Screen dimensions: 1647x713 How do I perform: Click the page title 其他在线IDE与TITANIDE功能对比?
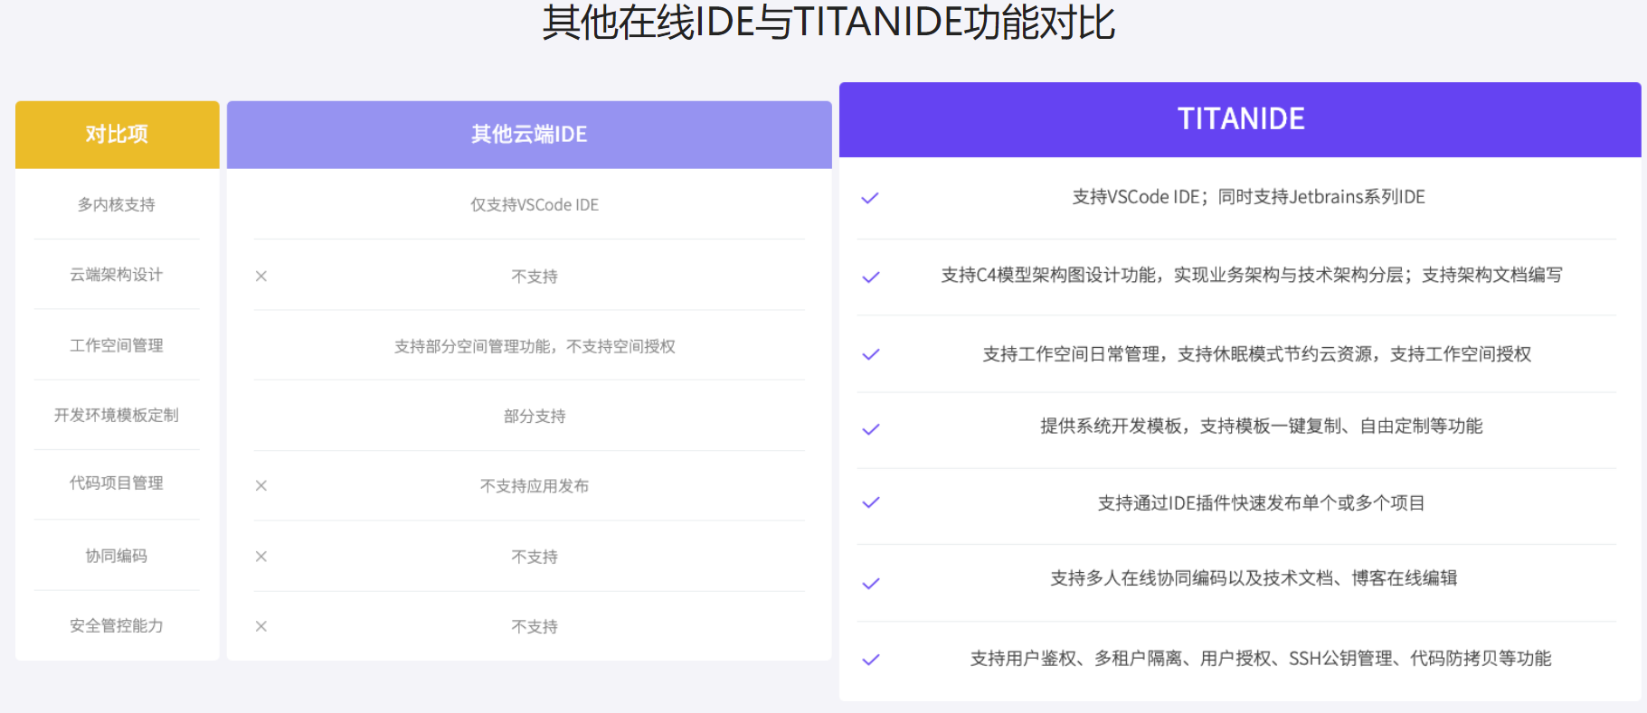[828, 23]
